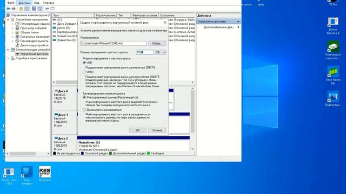Sort by Файловая система column header
This screenshot has height=194, width=346.
[x=144, y=16]
